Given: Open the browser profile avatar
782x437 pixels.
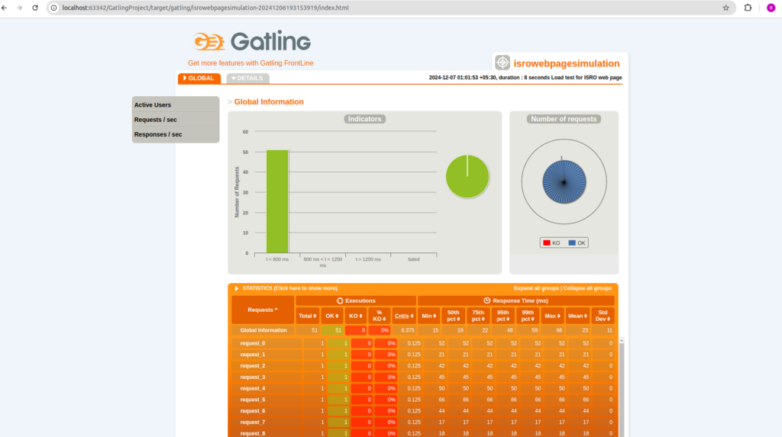Looking at the screenshot, I should [x=771, y=8].
